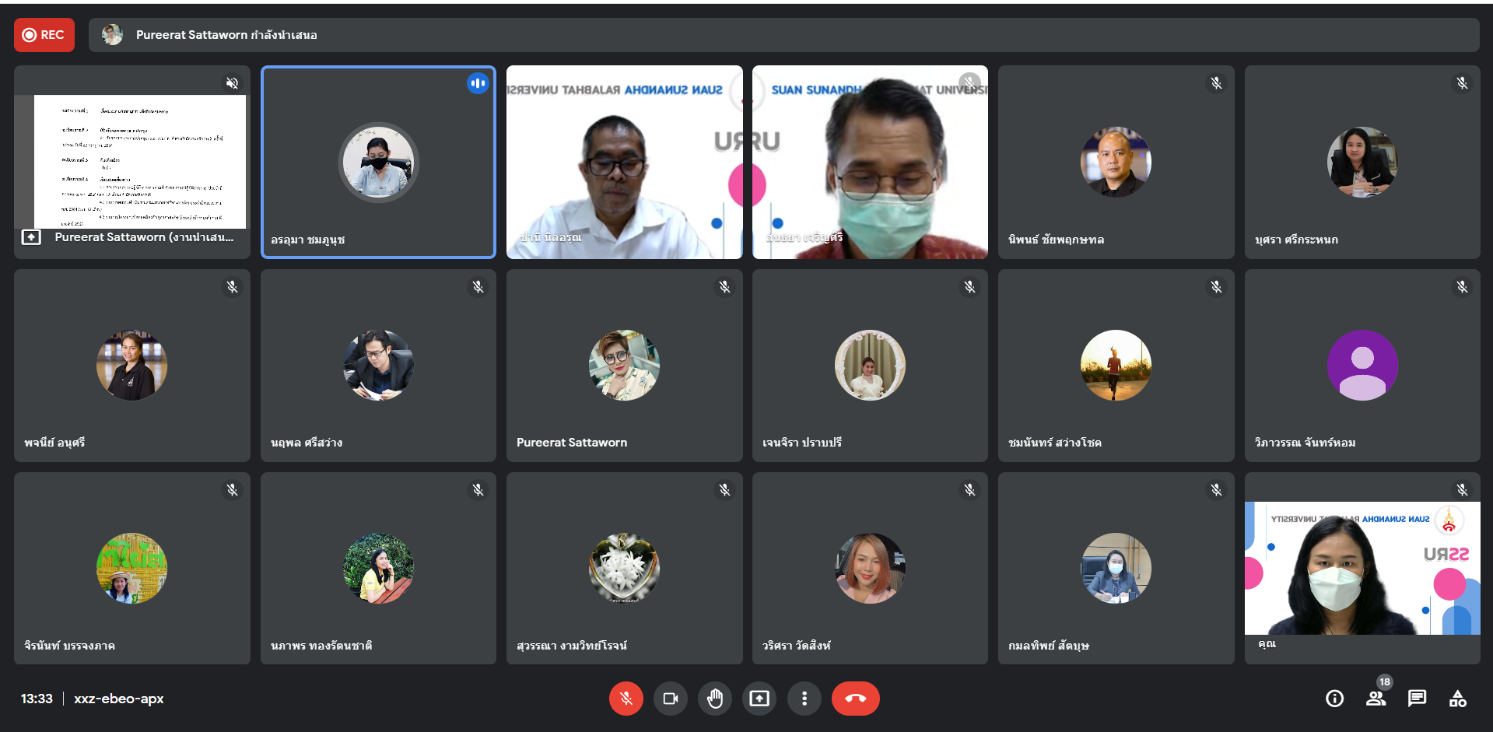Open the three-dot more options menu
The height and width of the screenshot is (732, 1493).
click(804, 699)
